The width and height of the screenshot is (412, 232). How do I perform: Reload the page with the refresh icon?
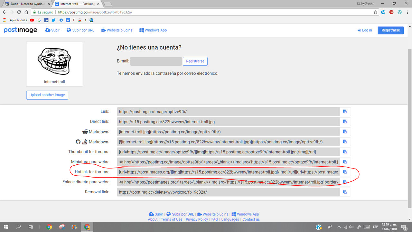[19, 12]
